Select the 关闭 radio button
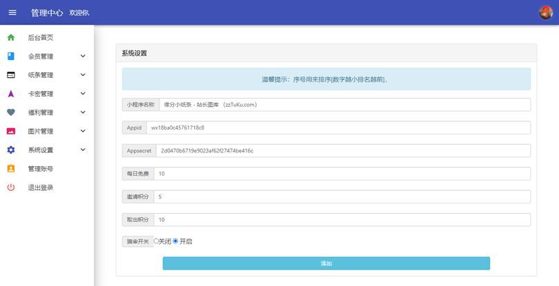The image size is (559, 286). 156,241
